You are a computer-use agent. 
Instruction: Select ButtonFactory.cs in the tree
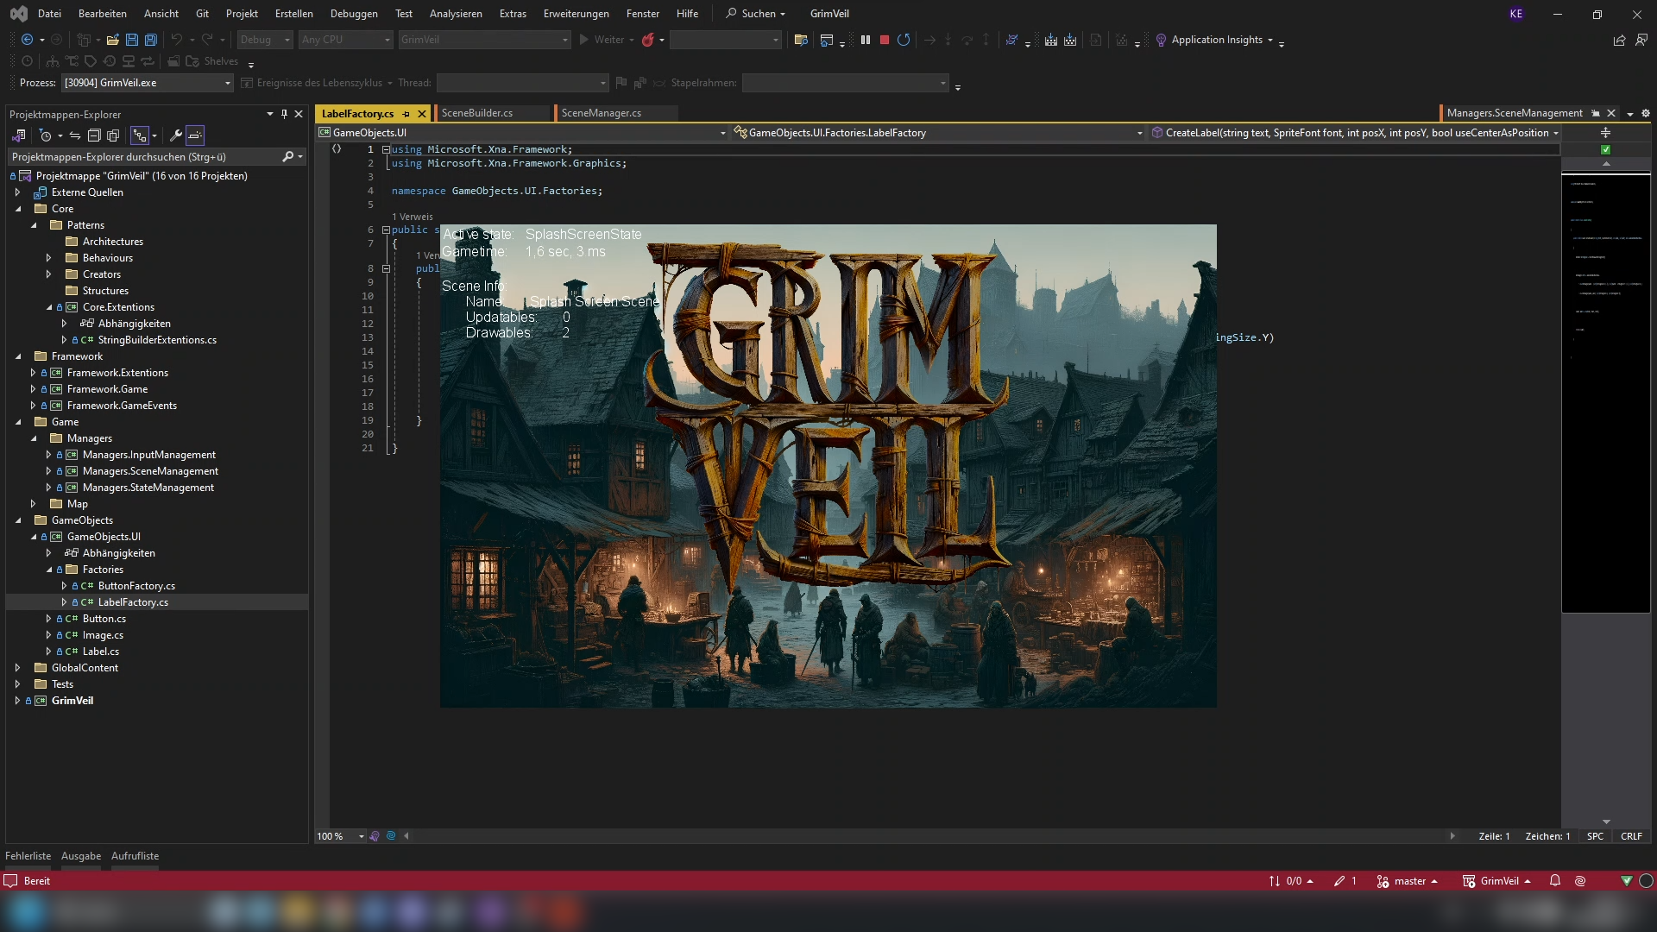click(x=136, y=586)
